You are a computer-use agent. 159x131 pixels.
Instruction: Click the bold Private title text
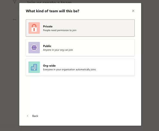click(48, 26)
